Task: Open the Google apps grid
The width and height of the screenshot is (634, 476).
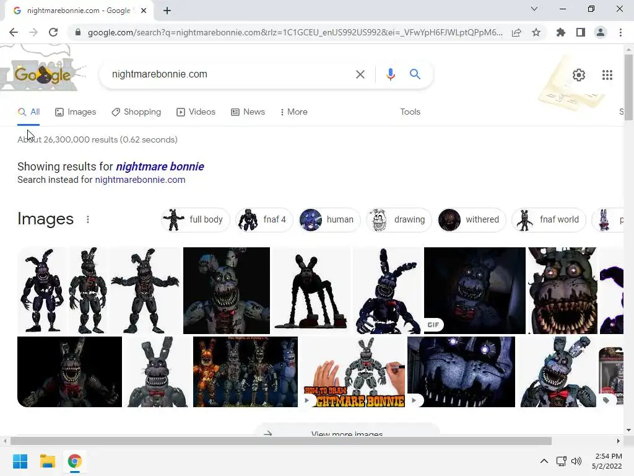Action: point(607,75)
